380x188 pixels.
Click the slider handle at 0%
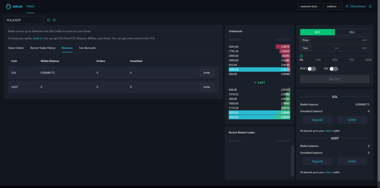(x=301, y=56)
